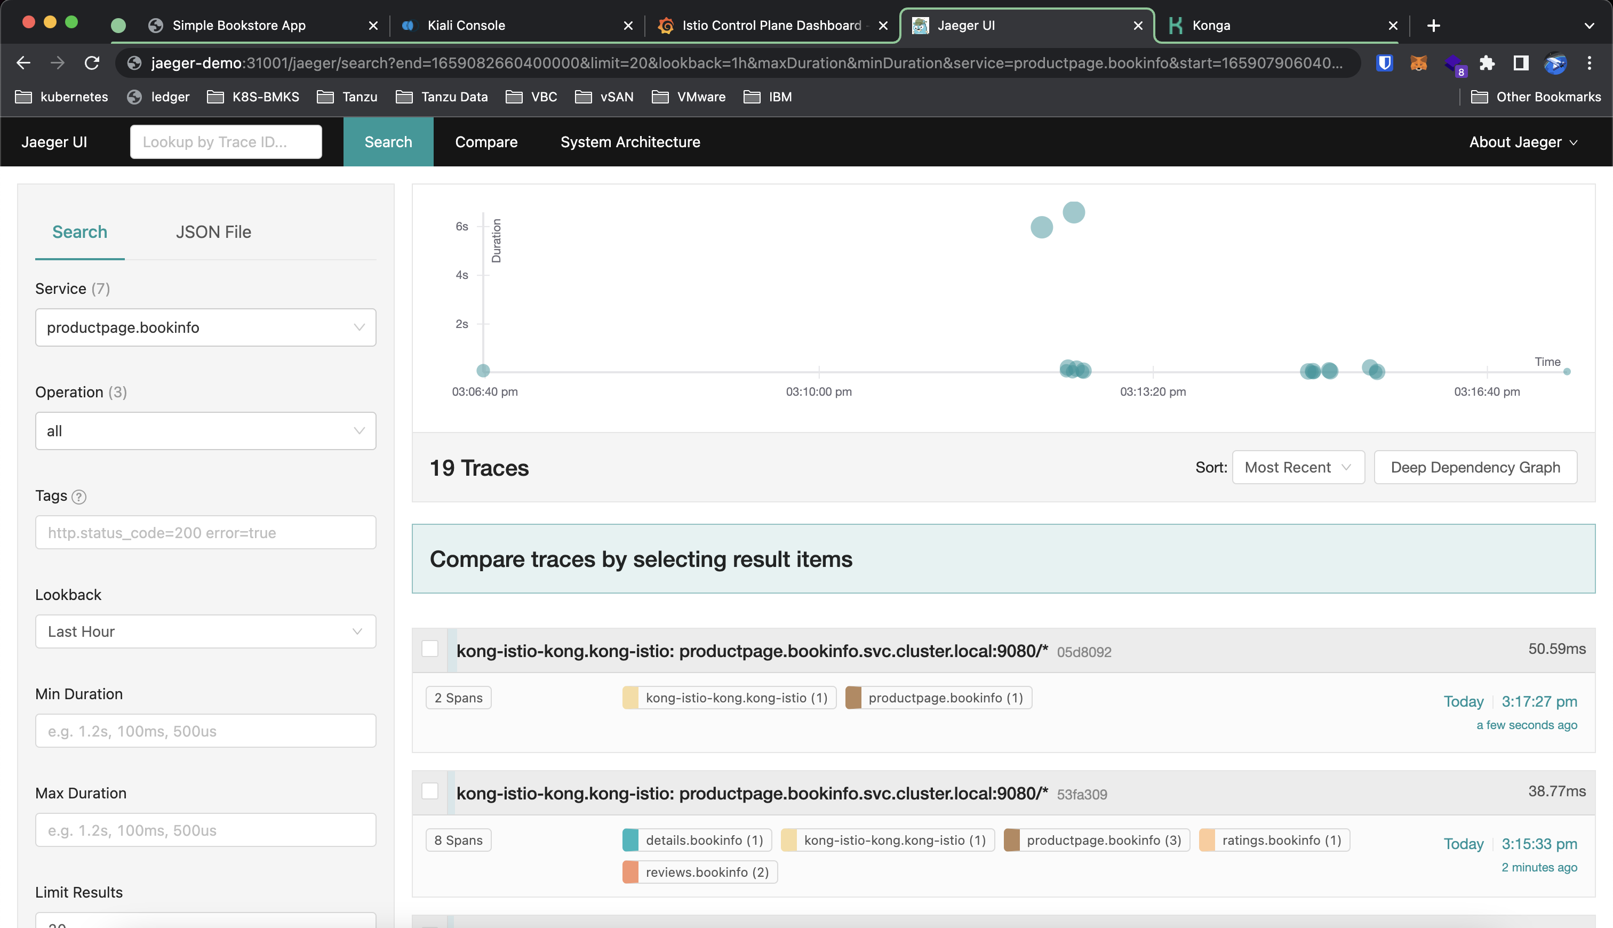Open the Sort dropdown showing Most Recent
This screenshot has height=928, width=1613.
(x=1298, y=467)
